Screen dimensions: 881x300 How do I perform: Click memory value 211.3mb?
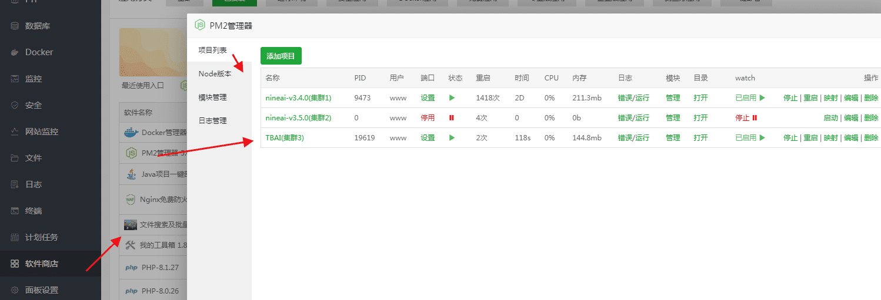(x=587, y=98)
